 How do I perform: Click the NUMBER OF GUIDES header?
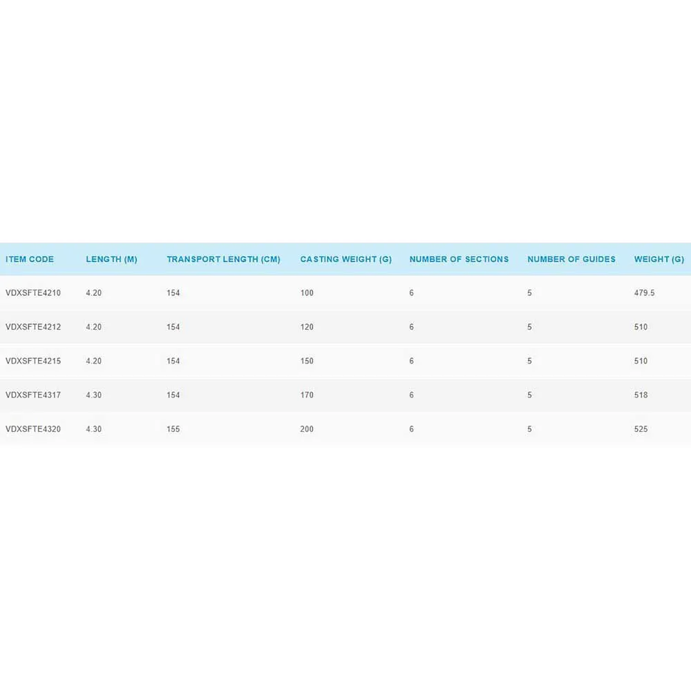click(x=571, y=260)
